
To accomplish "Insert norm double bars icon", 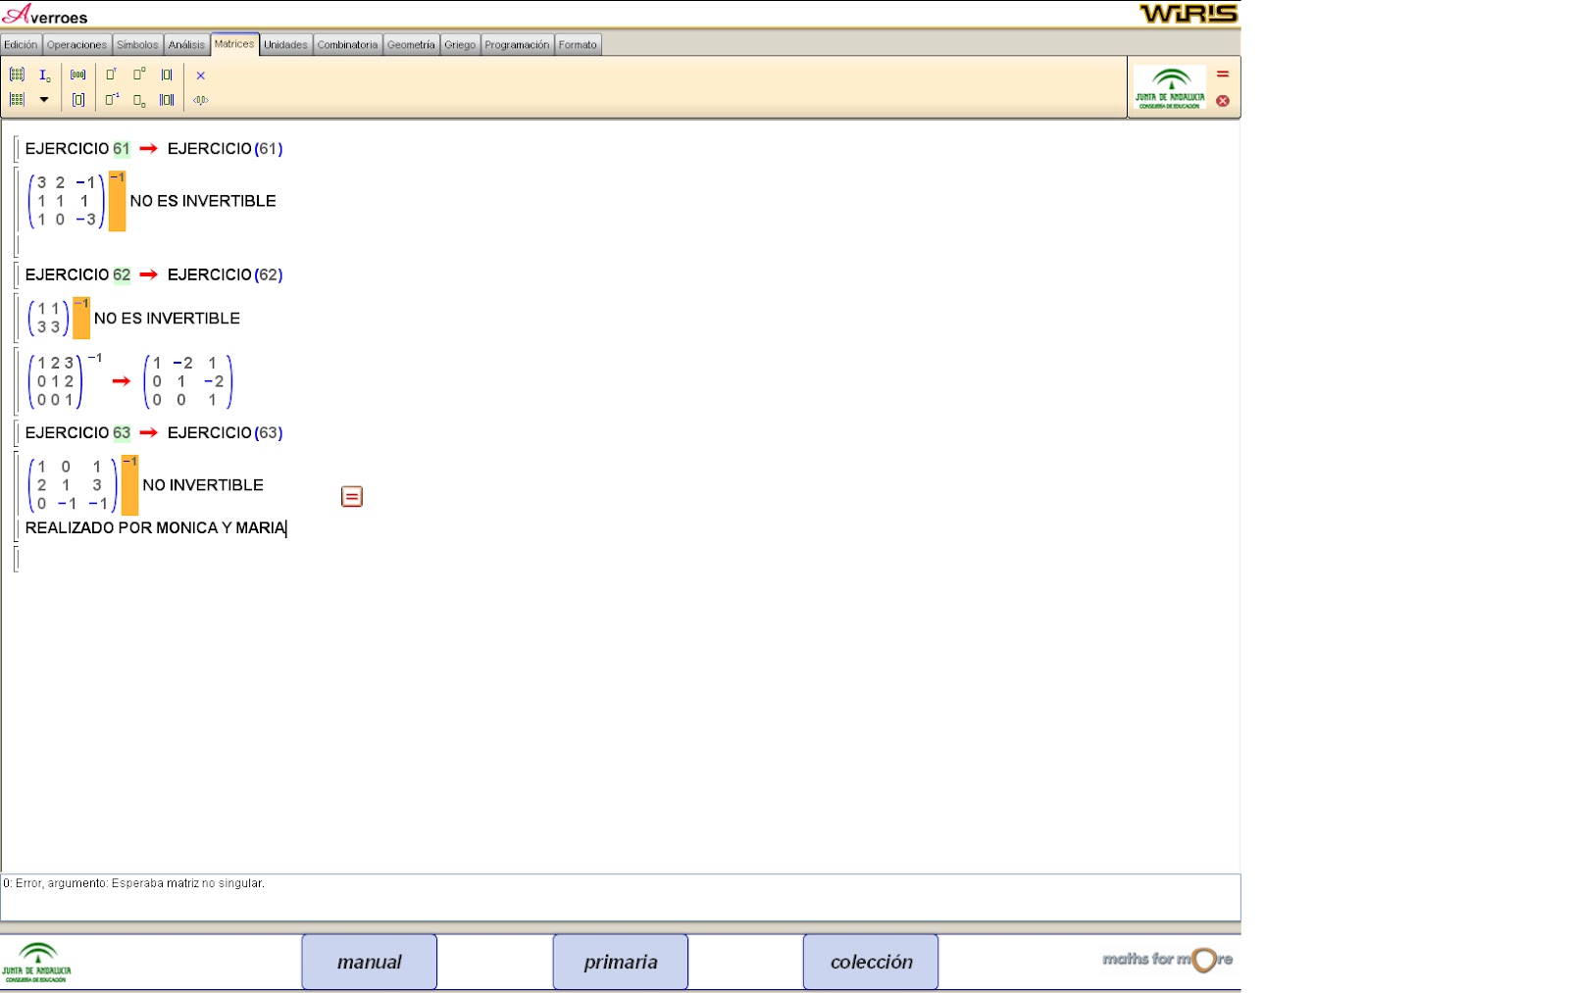I will 167,99.
